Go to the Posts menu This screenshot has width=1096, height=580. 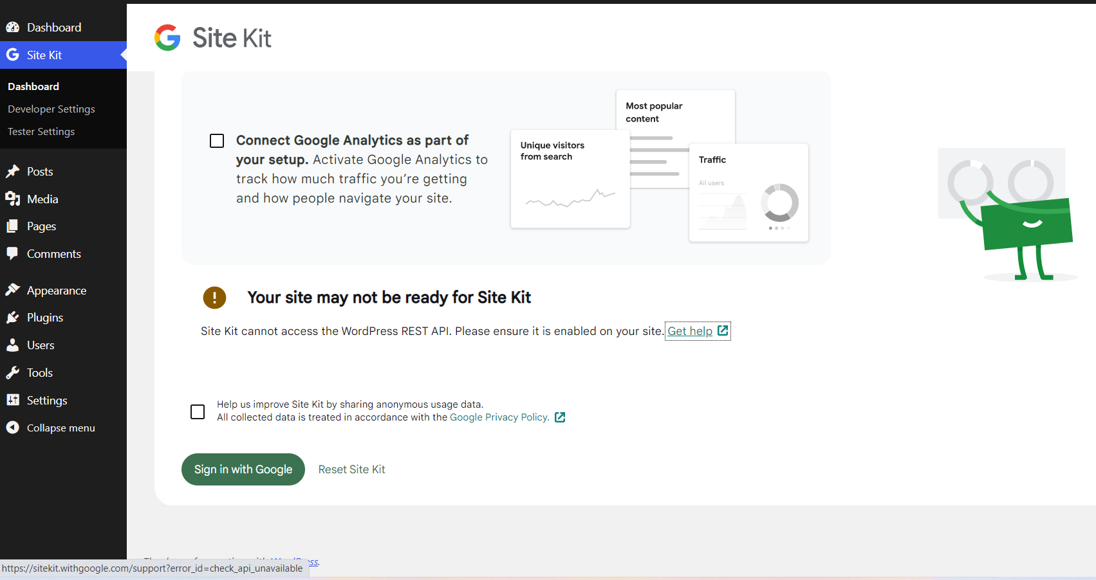tap(40, 172)
